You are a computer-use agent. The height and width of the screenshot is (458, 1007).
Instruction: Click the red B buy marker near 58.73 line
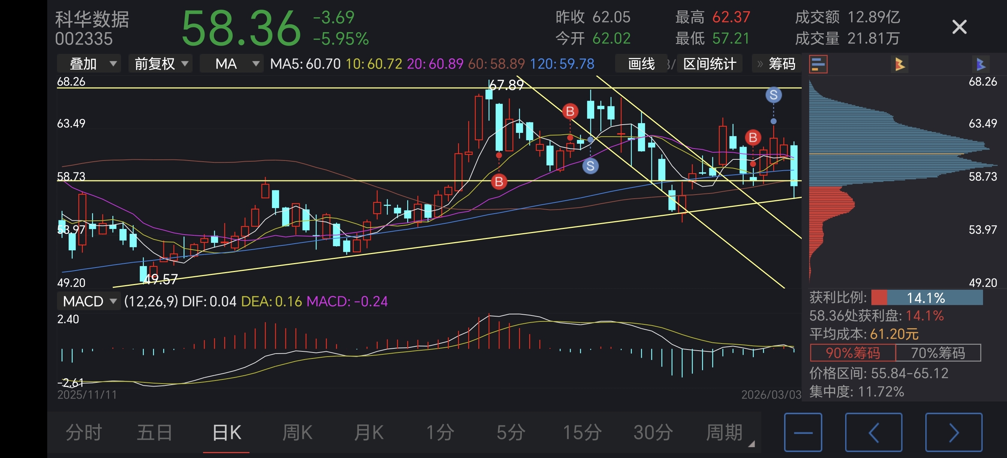click(x=499, y=181)
